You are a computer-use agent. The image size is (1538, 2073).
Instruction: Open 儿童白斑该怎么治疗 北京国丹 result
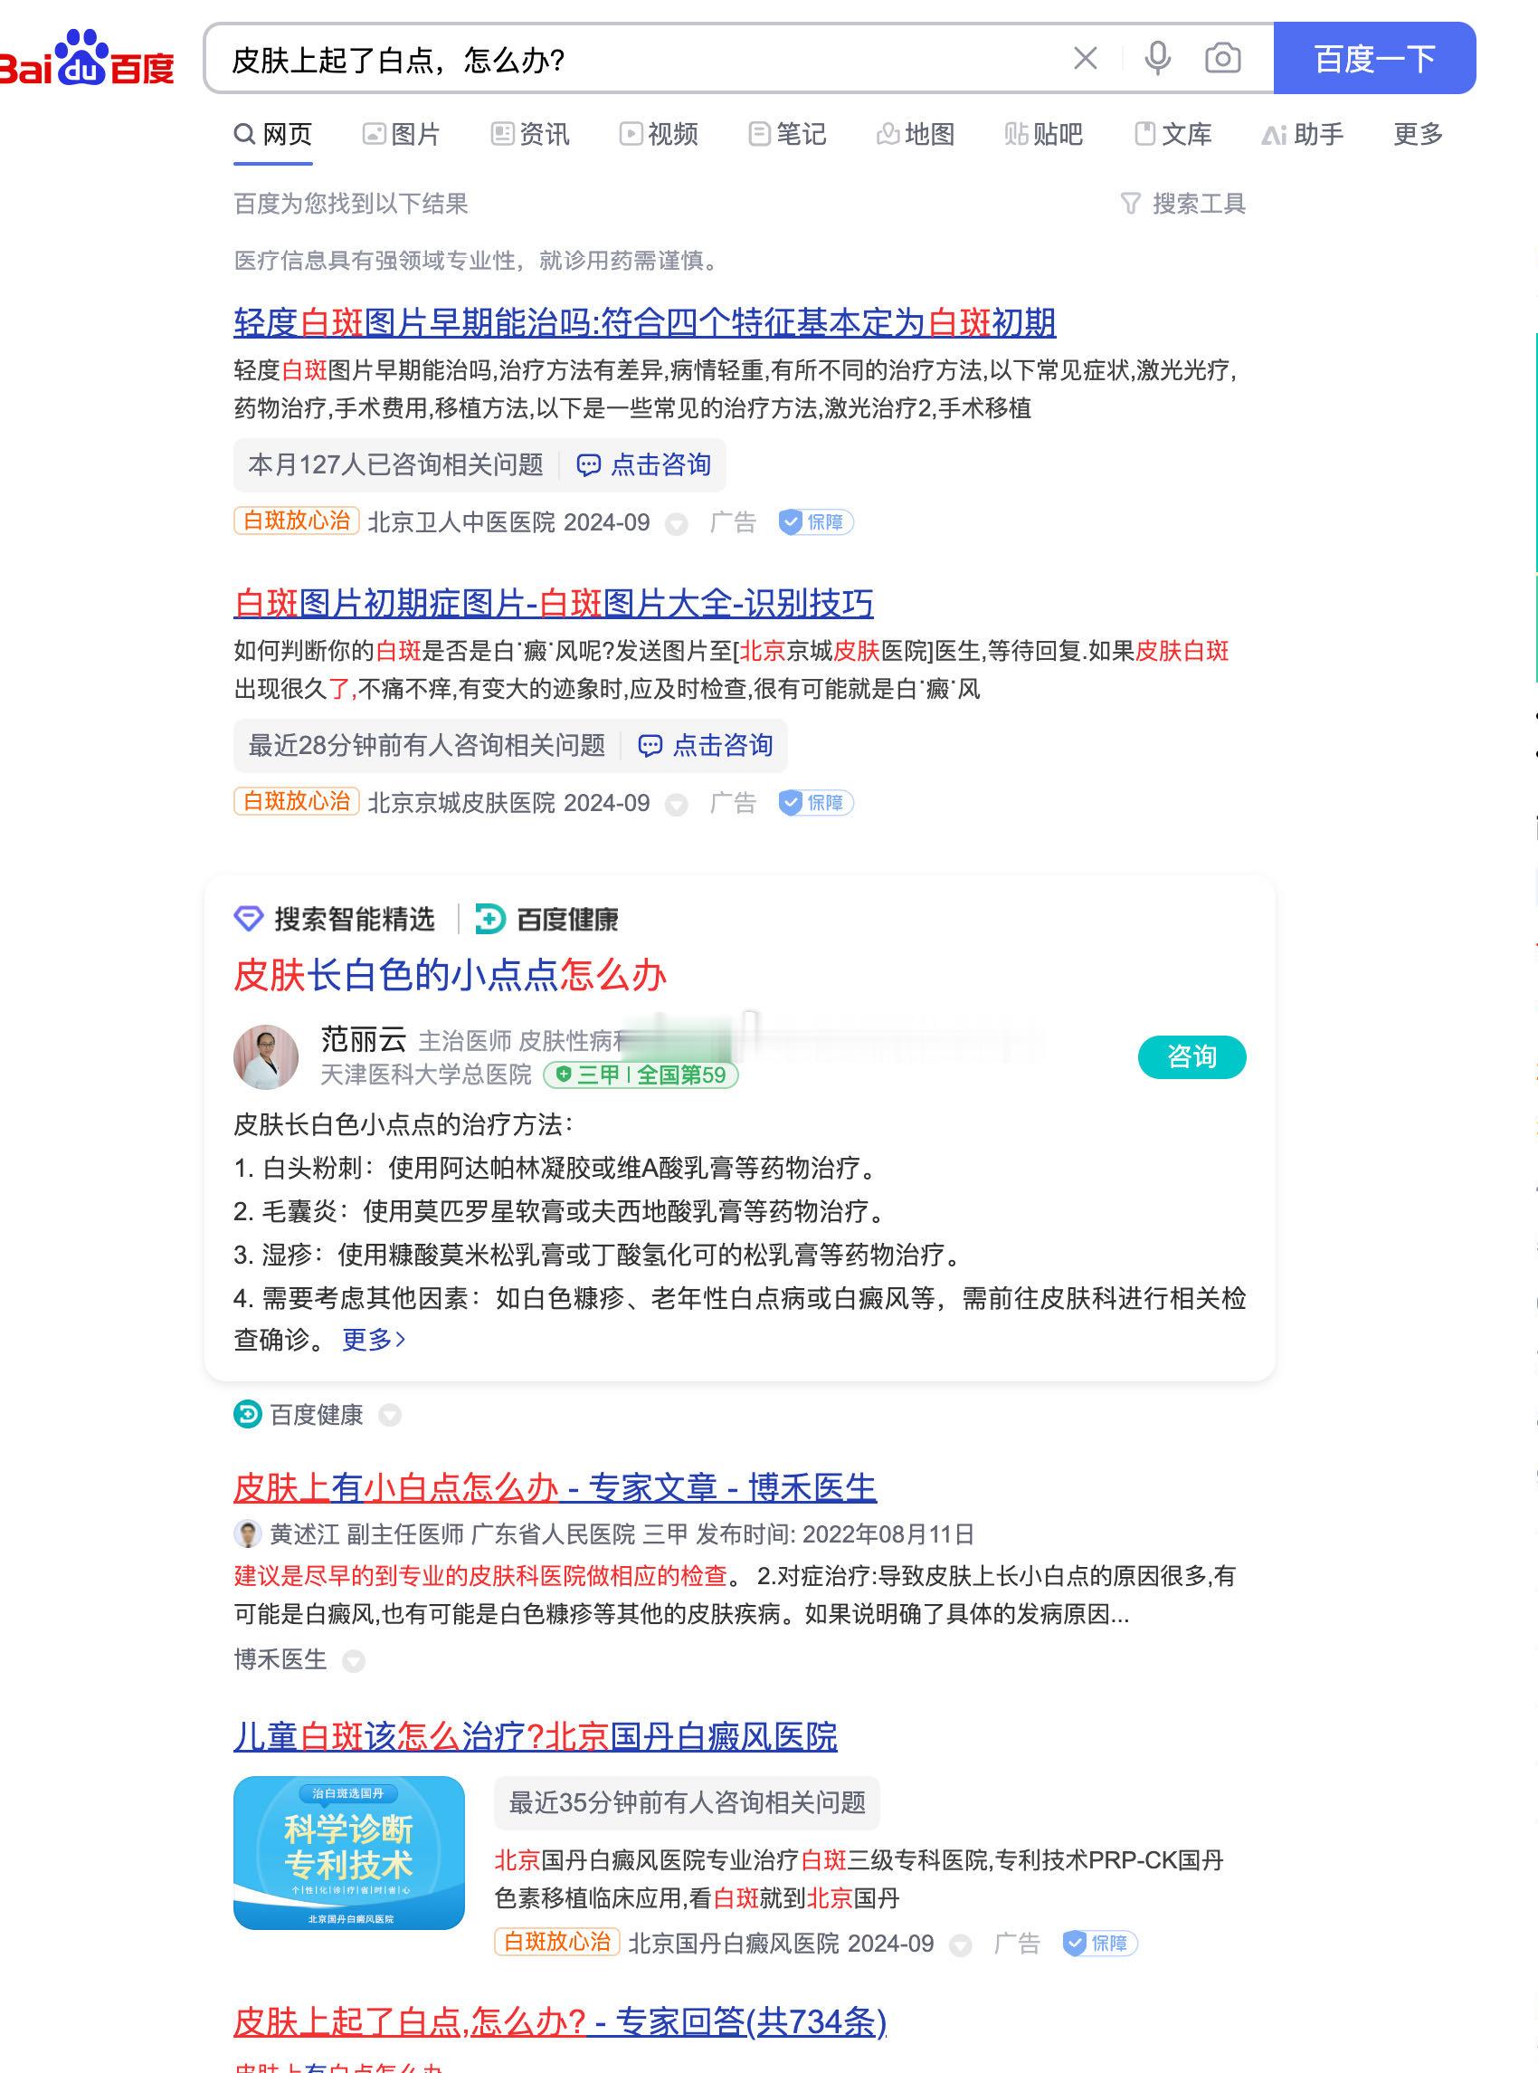tap(536, 1737)
